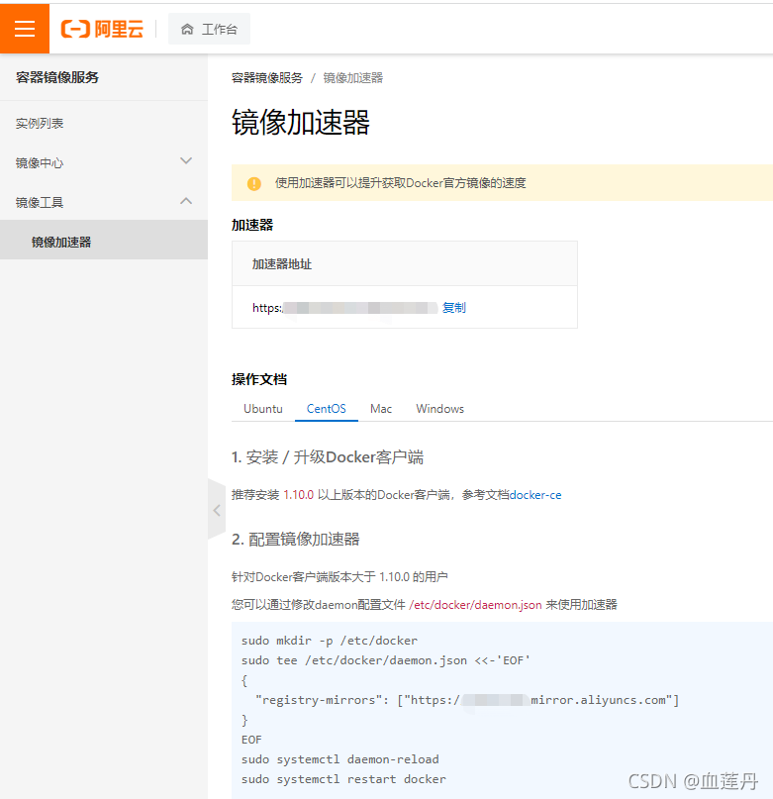The width and height of the screenshot is (773, 799).
Task: Switch to the Windows tab
Action: tap(439, 409)
